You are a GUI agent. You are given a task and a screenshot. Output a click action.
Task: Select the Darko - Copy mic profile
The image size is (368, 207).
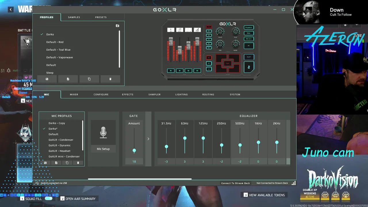[57, 123]
